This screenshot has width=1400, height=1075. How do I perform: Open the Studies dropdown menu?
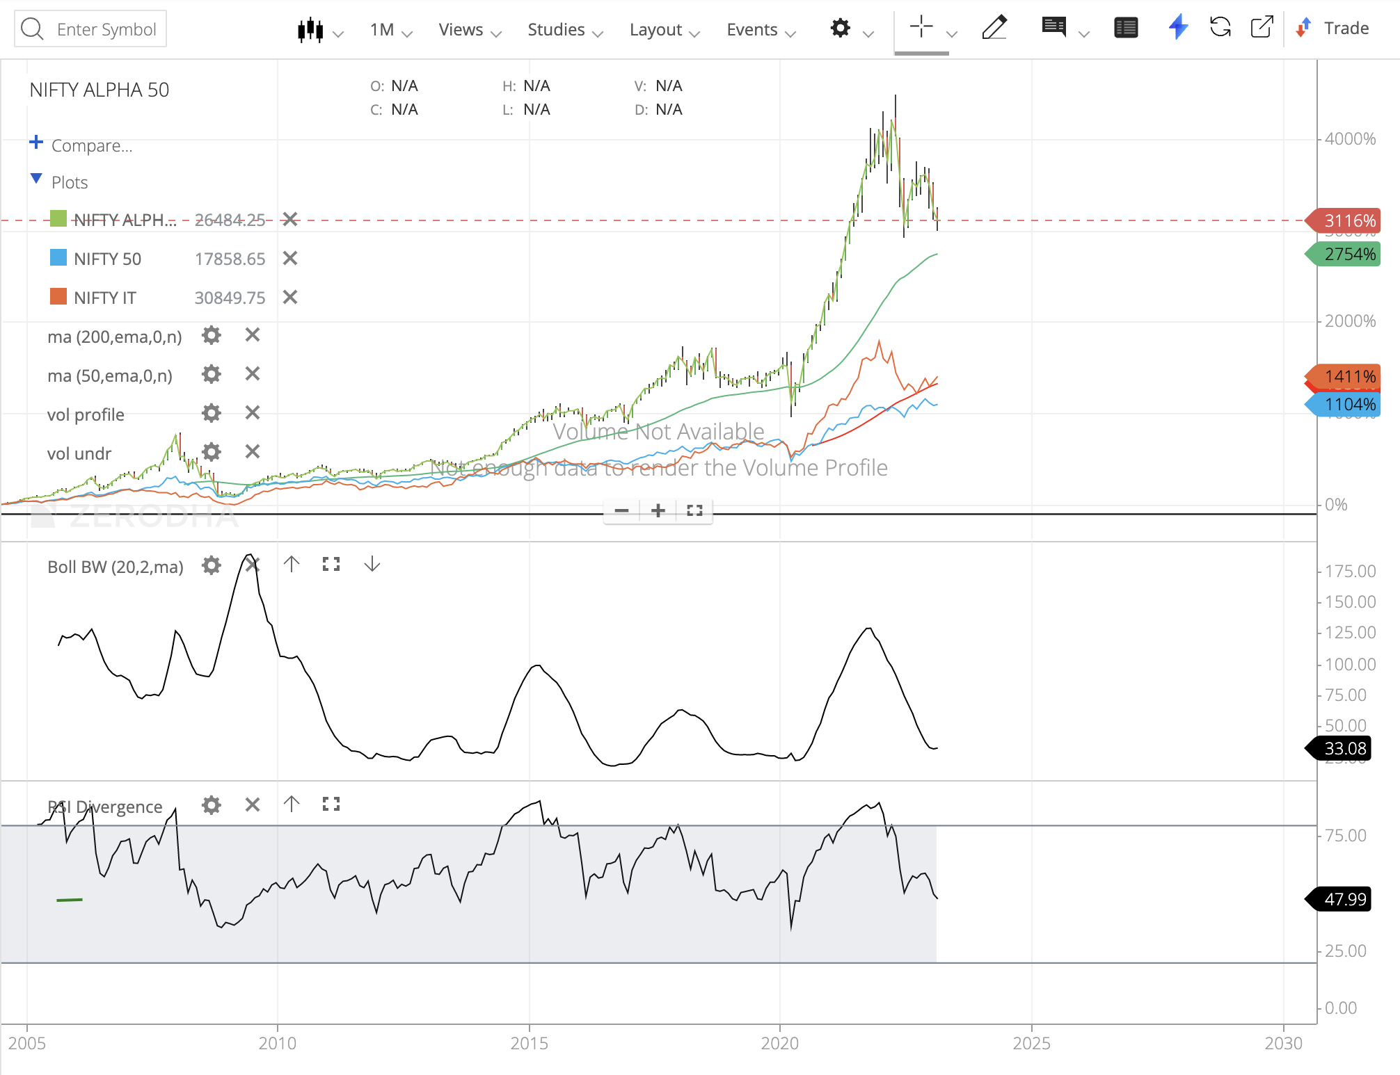pos(565,29)
